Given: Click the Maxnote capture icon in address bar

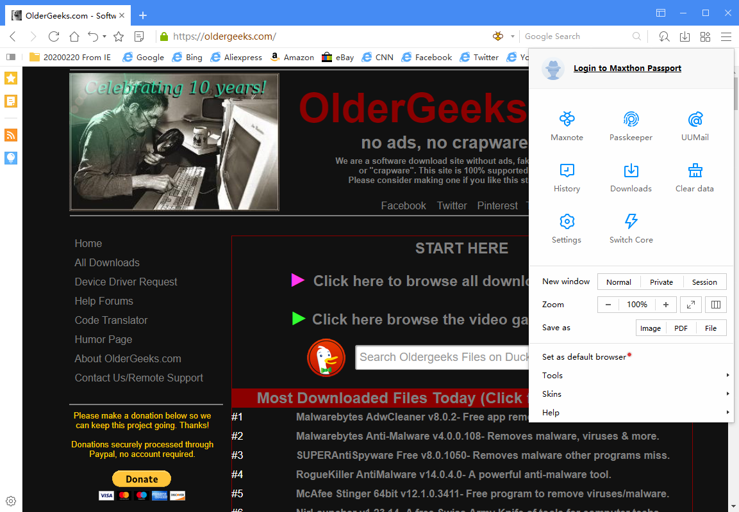Looking at the screenshot, I should tap(498, 36).
